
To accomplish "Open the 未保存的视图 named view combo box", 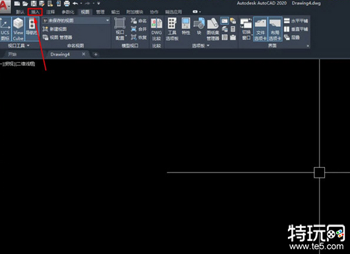I will [x=76, y=20].
